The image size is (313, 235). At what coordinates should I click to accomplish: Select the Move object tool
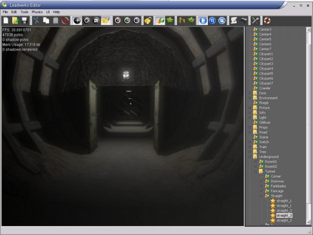pyautogui.click(x=77, y=21)
